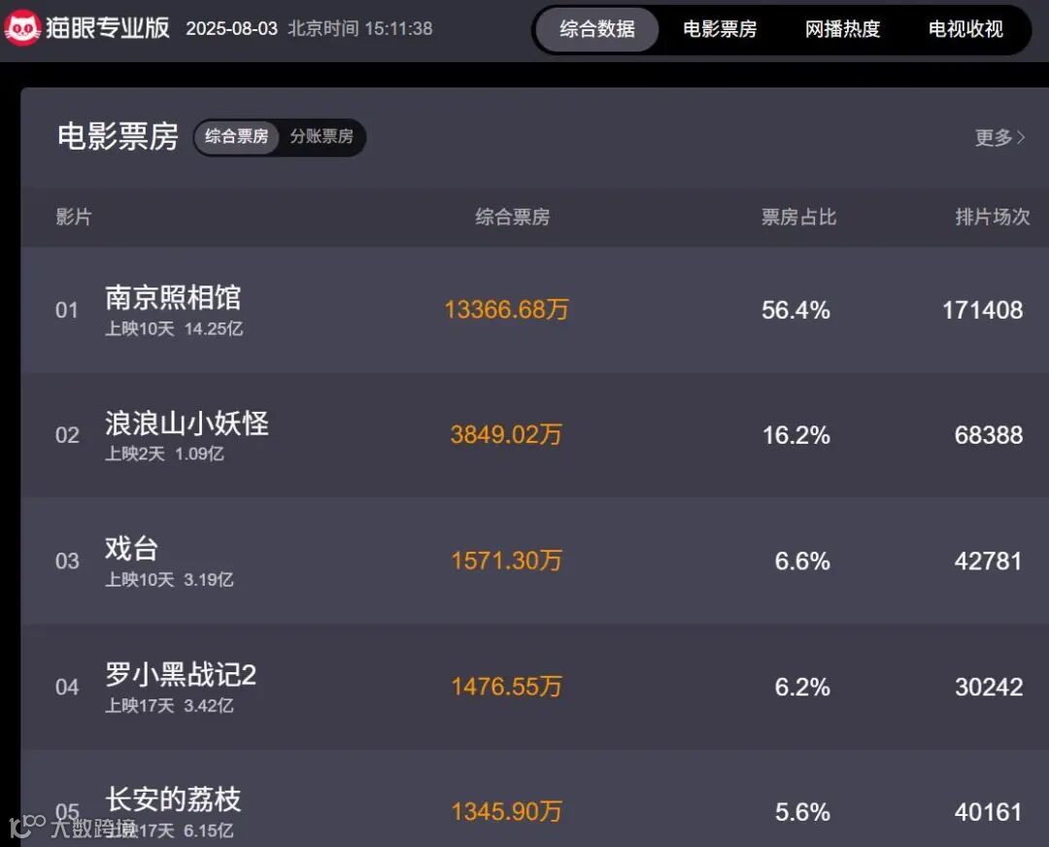
Task: Open the 电视收视 section
Action: (965, 29)
